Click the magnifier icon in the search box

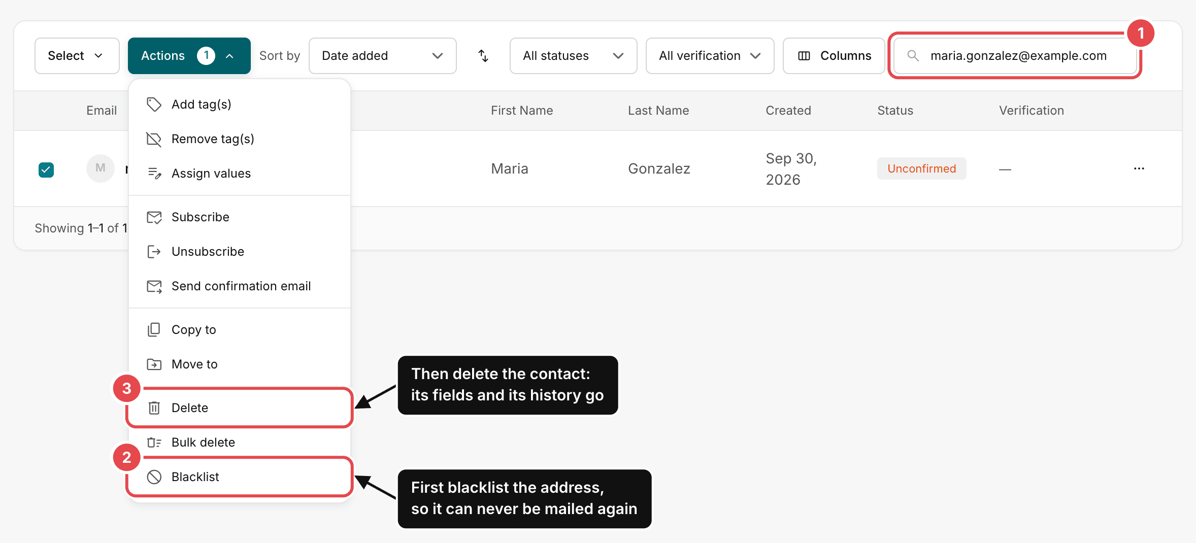[913, 56]
